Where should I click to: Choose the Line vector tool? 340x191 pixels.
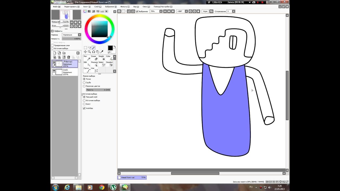click(x=94, y=70)
